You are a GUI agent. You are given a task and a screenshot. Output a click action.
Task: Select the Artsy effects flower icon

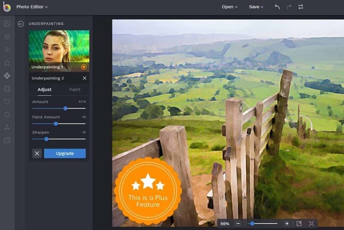[7, 76]
